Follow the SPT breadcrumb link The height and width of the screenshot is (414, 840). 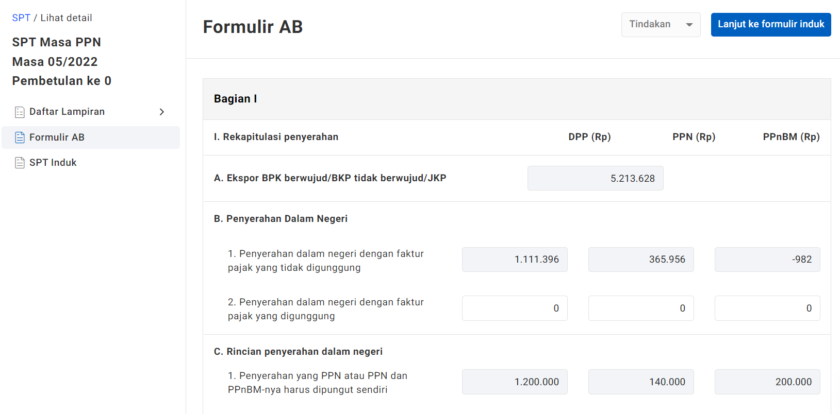click(x=21, y=18)
